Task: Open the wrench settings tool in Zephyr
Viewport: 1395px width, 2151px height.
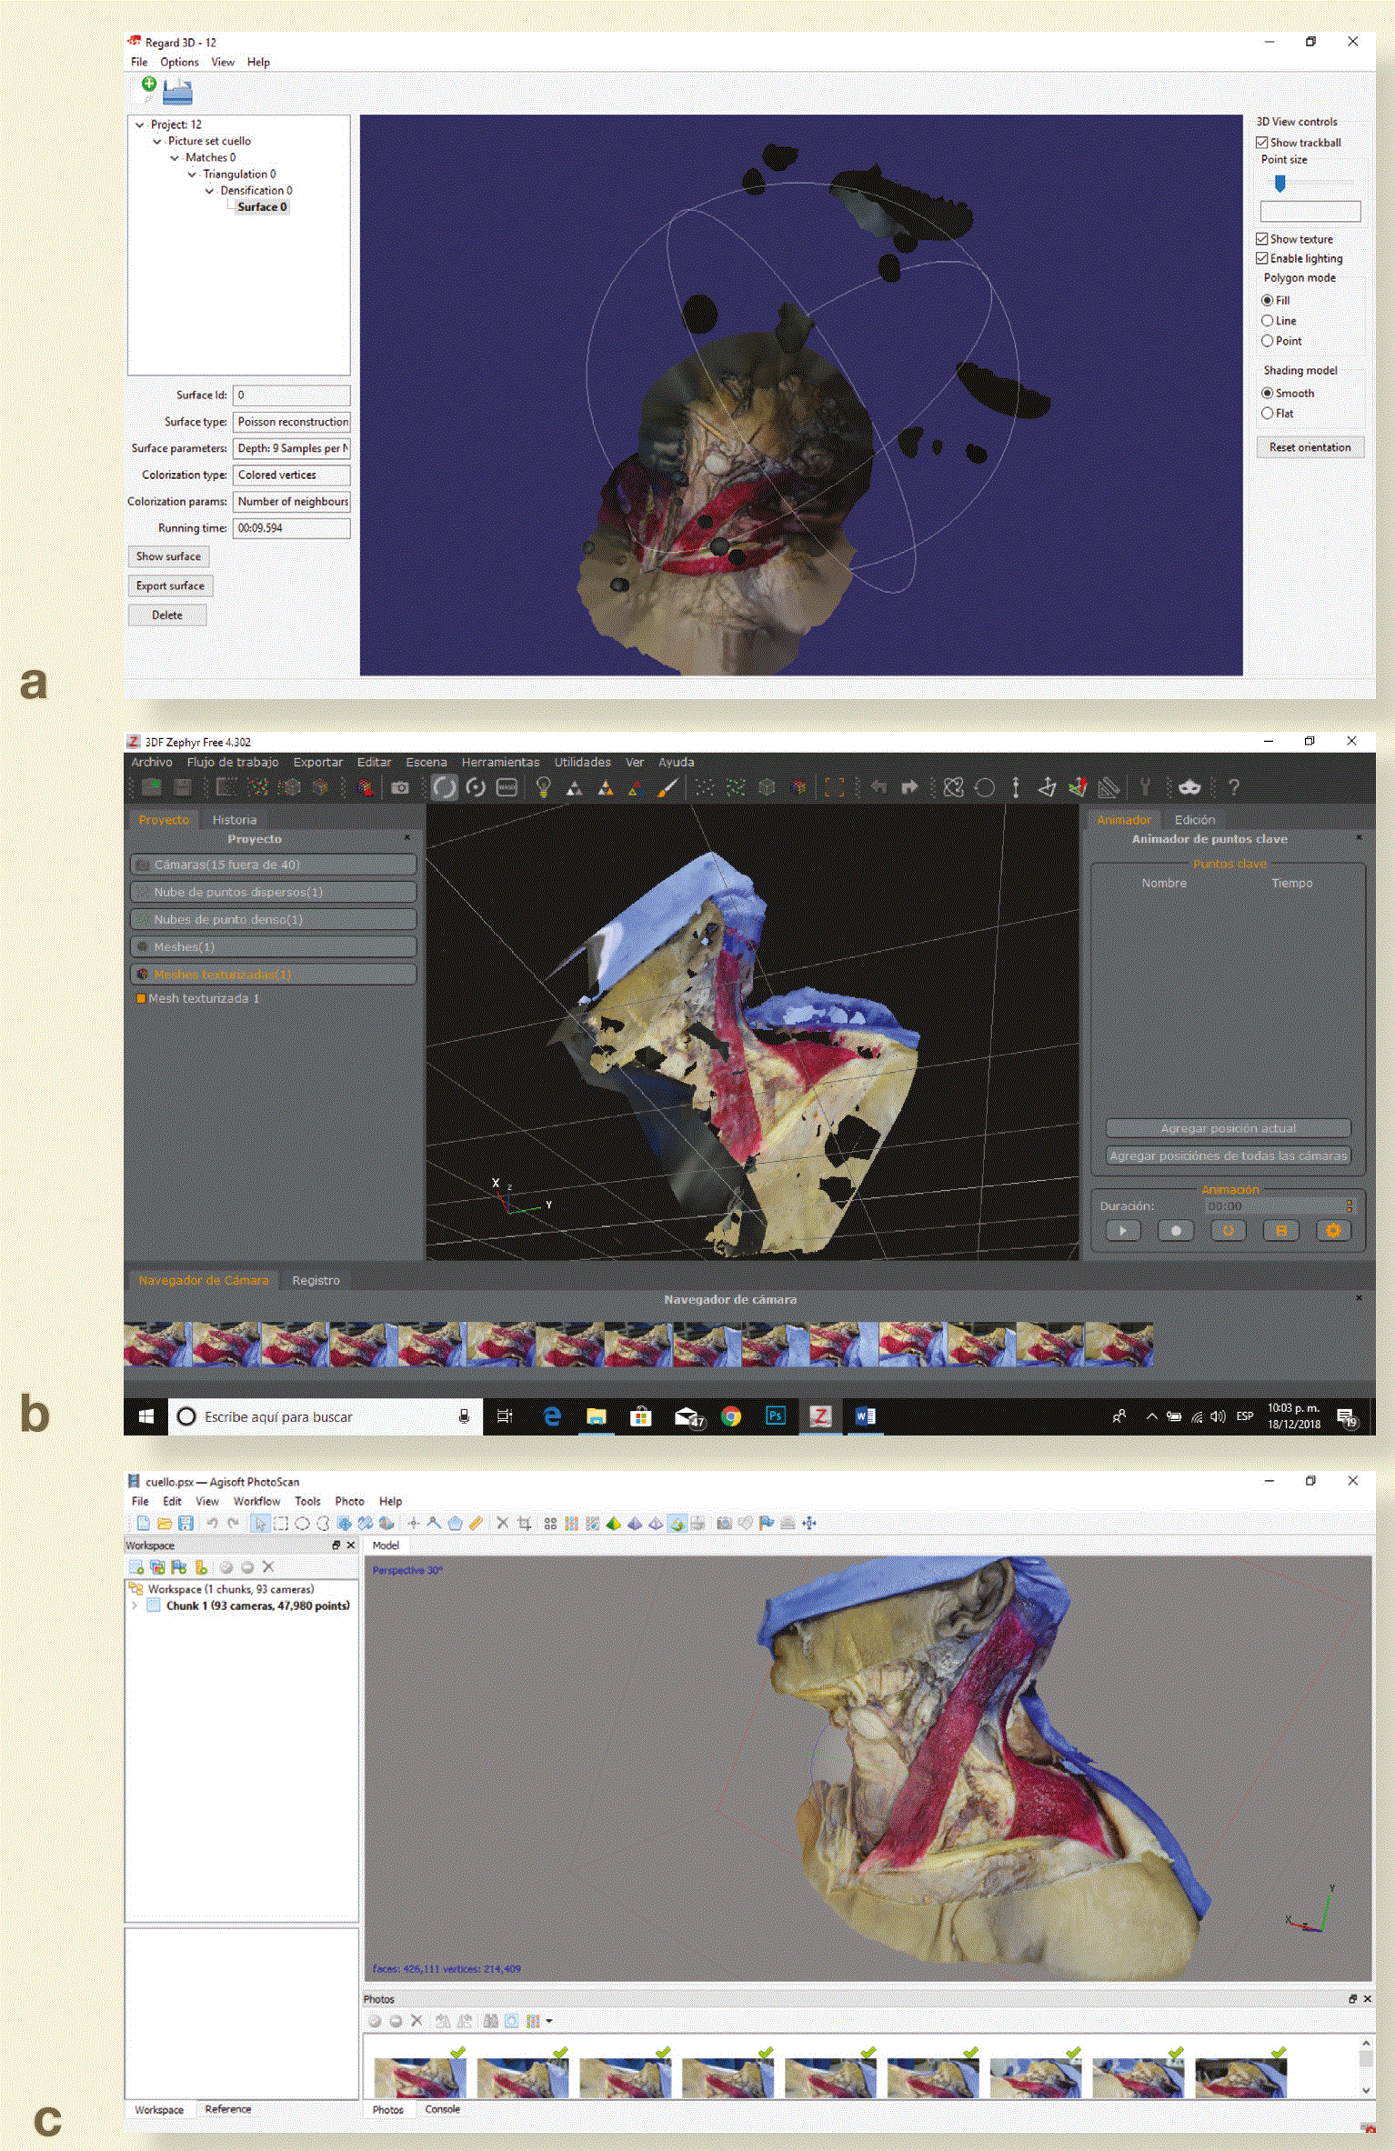Action: [x=1145, y=788]
